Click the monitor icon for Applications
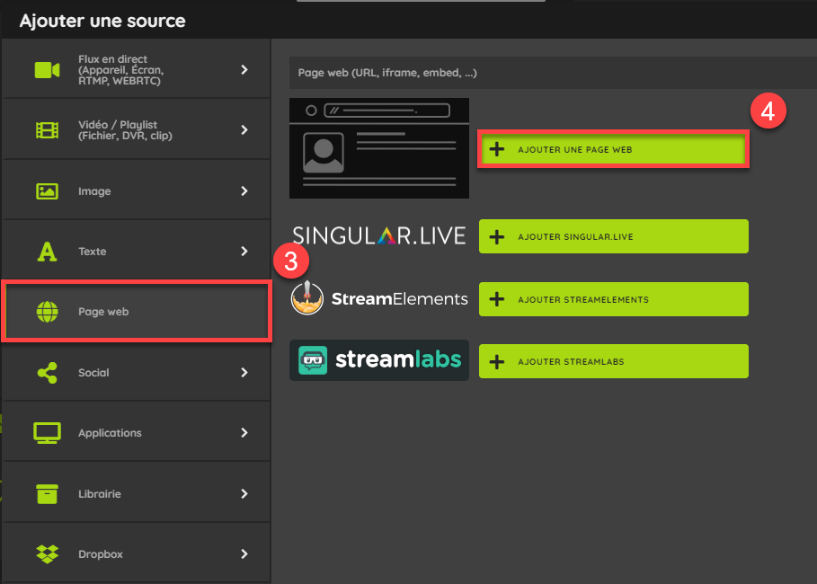Image resolution: width=817 pixels, height=584 pixels. coord(47,433)
